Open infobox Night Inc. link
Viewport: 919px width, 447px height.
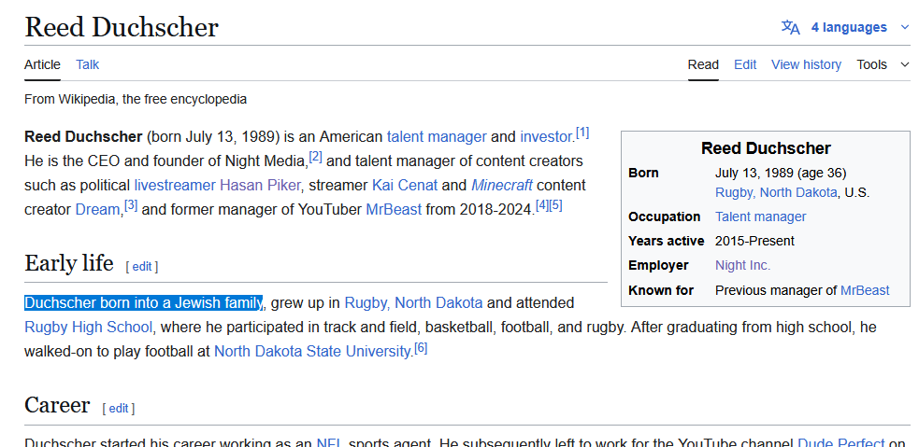[x=742, y=265]
